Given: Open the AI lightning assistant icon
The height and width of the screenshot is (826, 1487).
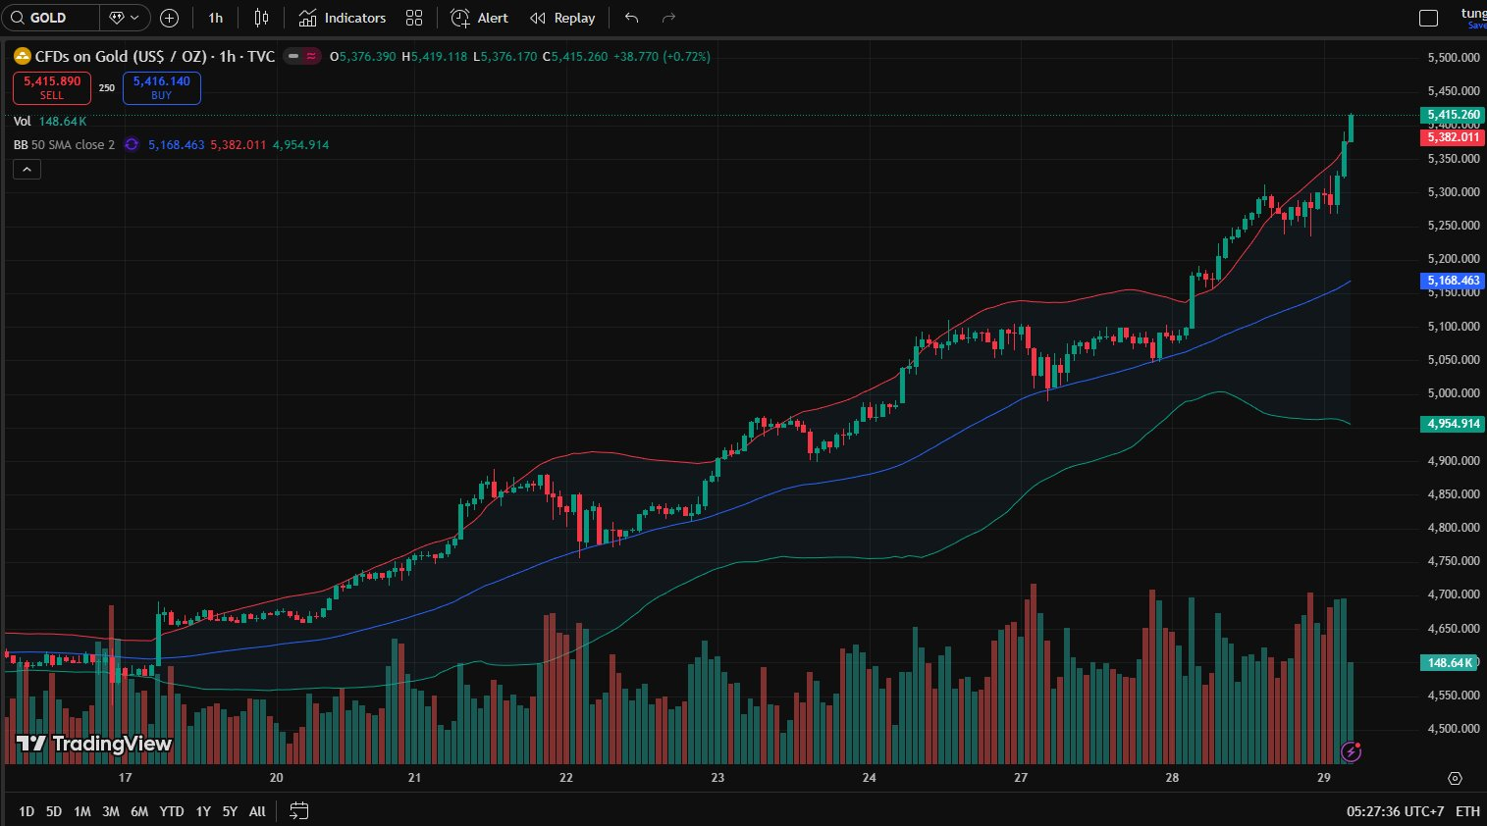Looking at the screenshot, I should point(1353,751).
